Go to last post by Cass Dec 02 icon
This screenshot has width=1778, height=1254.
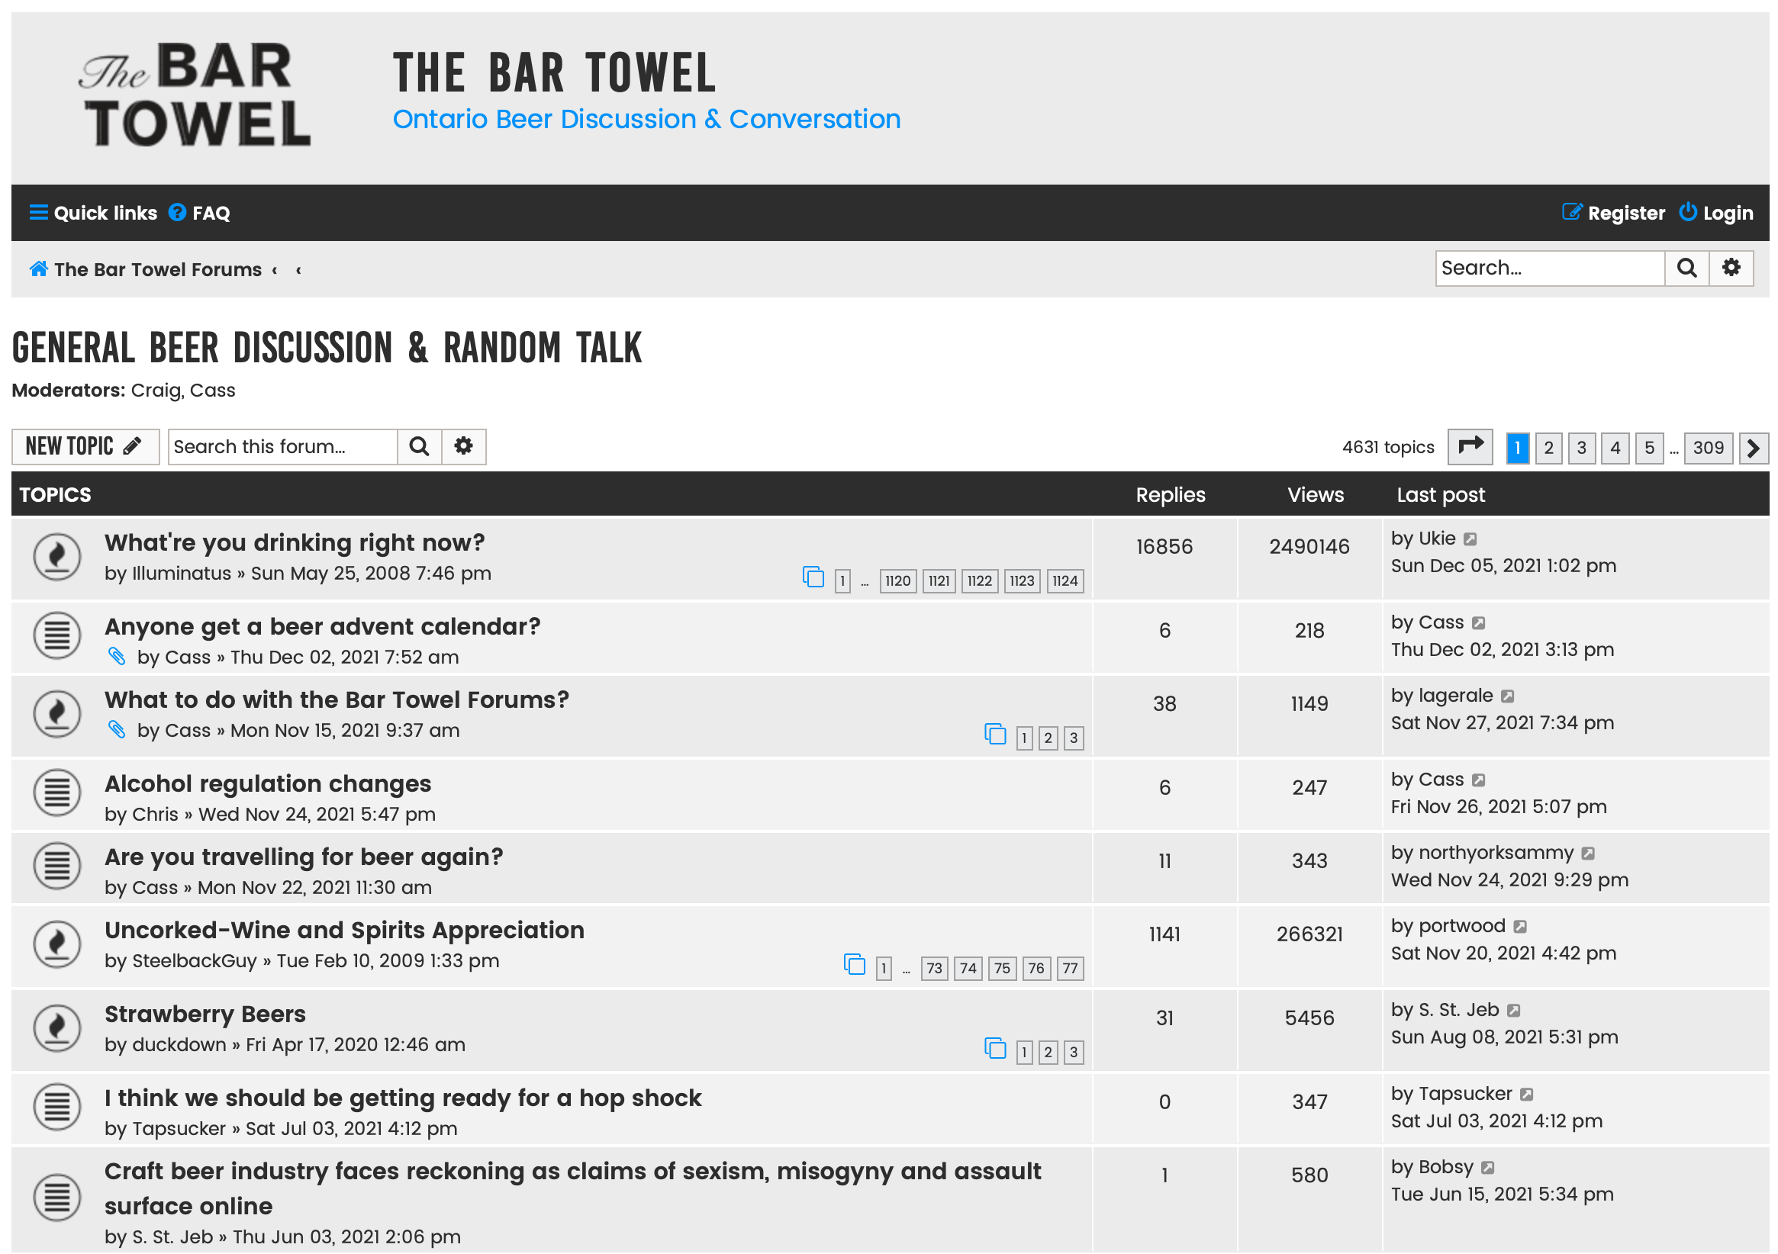[x=1479, y=624]
